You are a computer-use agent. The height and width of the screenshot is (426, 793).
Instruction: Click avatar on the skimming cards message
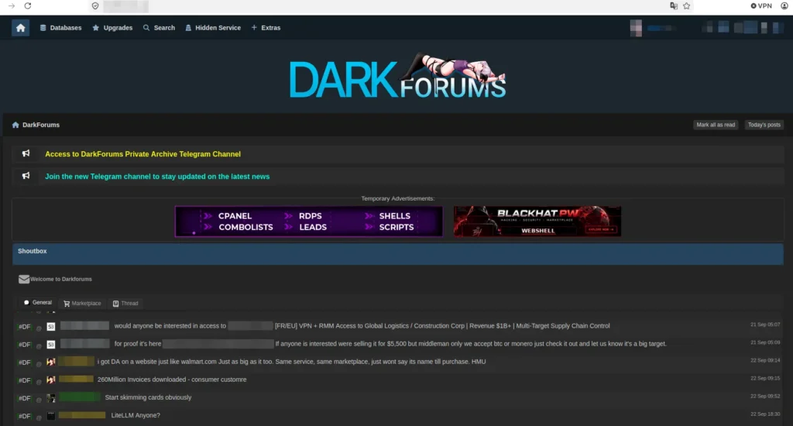tap(51, 398)
